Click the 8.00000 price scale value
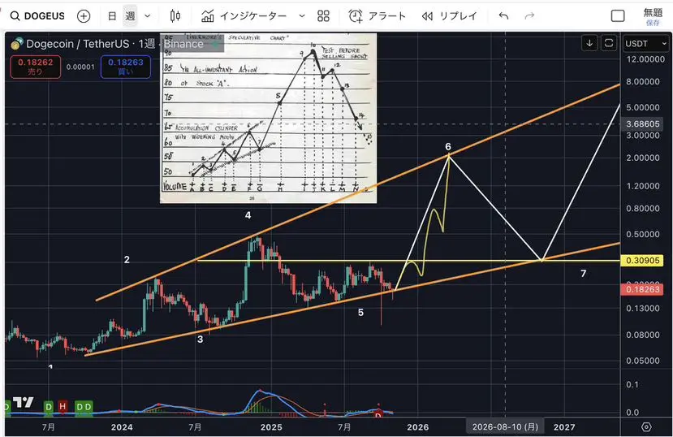This screenshot has width=673, height=437. [642, 81]
